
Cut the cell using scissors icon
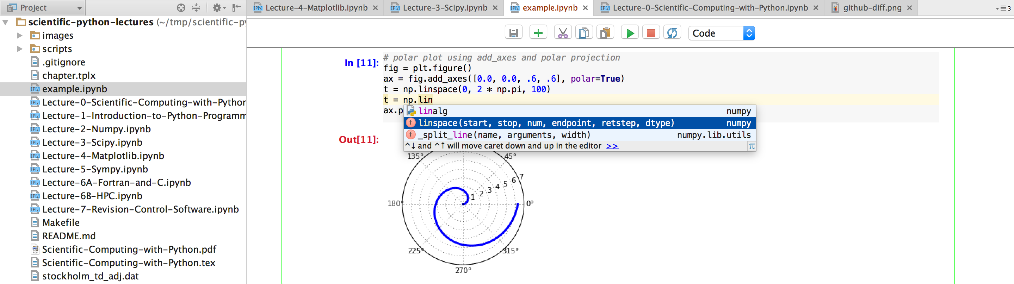563,33
